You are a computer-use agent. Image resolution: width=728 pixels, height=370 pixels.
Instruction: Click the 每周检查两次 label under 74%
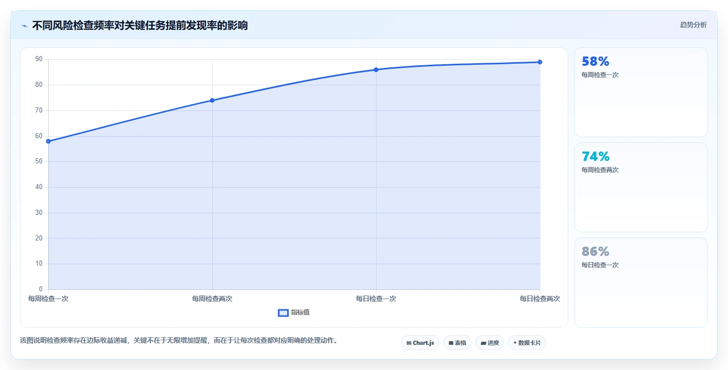(x=600, y=170)
